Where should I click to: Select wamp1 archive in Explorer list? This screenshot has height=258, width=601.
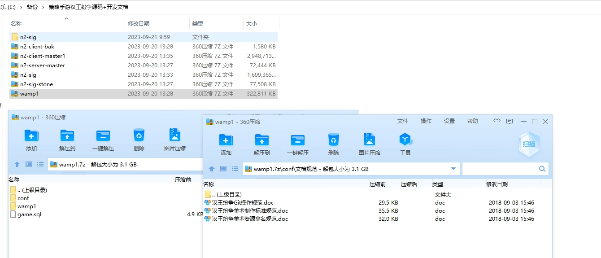coord(143,93)
